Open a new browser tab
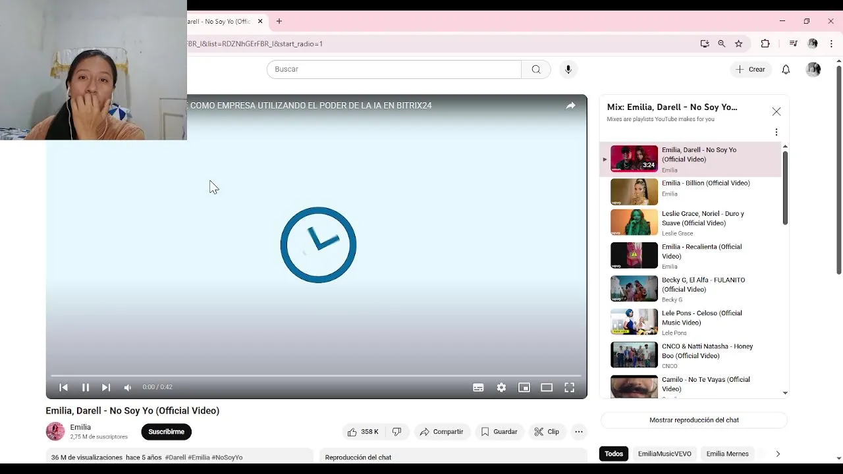The width and height of the screenshot is (843, 474). [279, 21]
